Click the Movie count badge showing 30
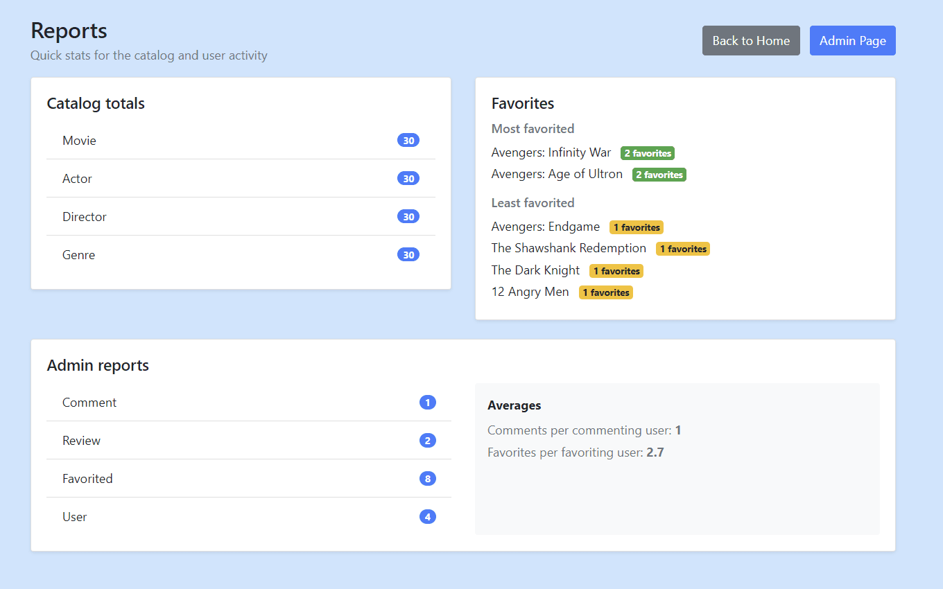The image size is (943, 589). [408, 140]
